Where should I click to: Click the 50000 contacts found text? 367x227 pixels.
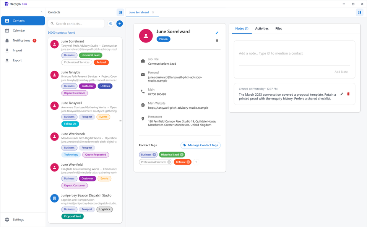[x=62, y=33]
